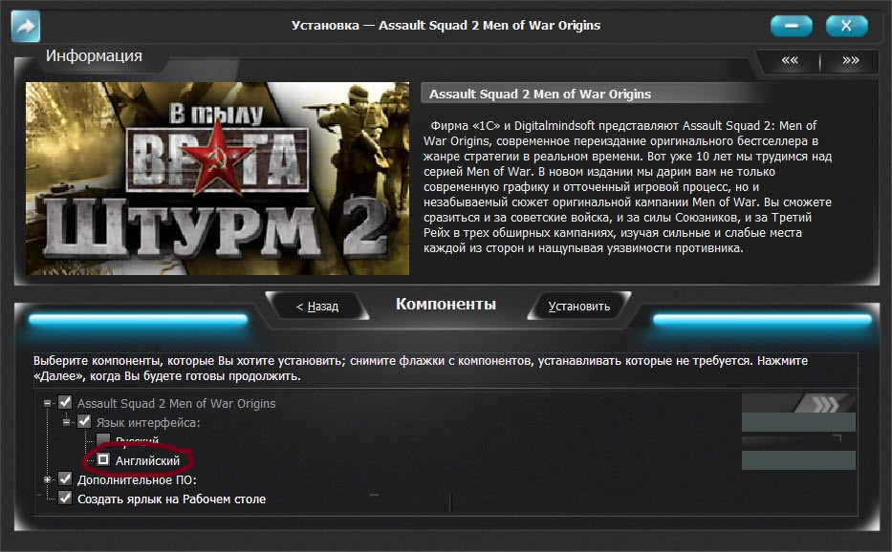Toggle the Язык интерфейса checkbox
892x552 pixels.
(84, 421)
